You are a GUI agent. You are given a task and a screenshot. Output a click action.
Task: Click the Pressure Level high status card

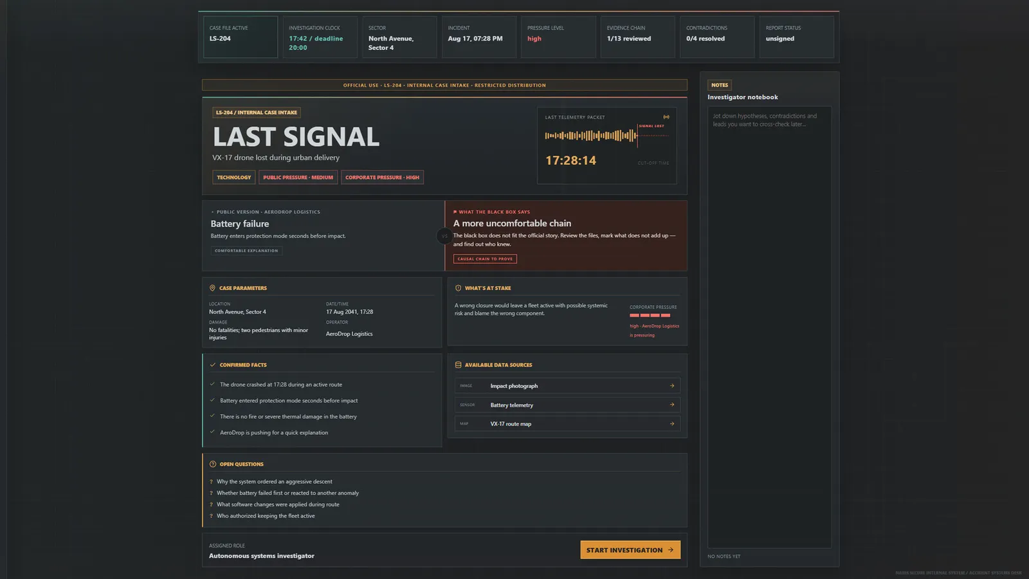[x=558, y=37]
